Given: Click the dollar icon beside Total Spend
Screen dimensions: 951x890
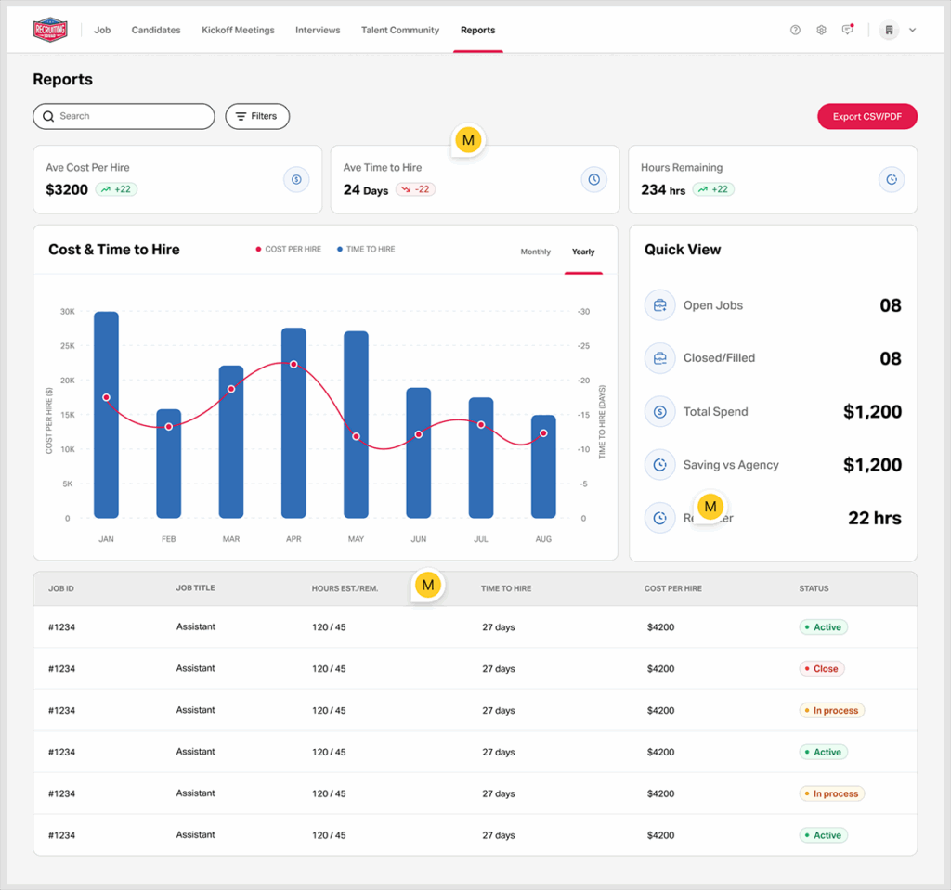Looking at the screenshot, I should pyautogui.click(x=659, y=411).
